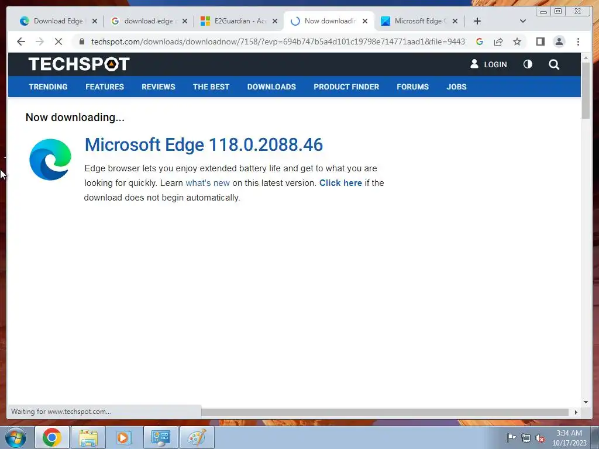
Task: Click the Chrome taskbar icon
Action: pos(52,437)
